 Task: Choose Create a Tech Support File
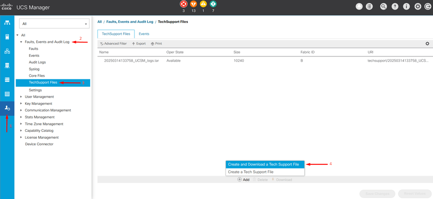click(265, 172)
